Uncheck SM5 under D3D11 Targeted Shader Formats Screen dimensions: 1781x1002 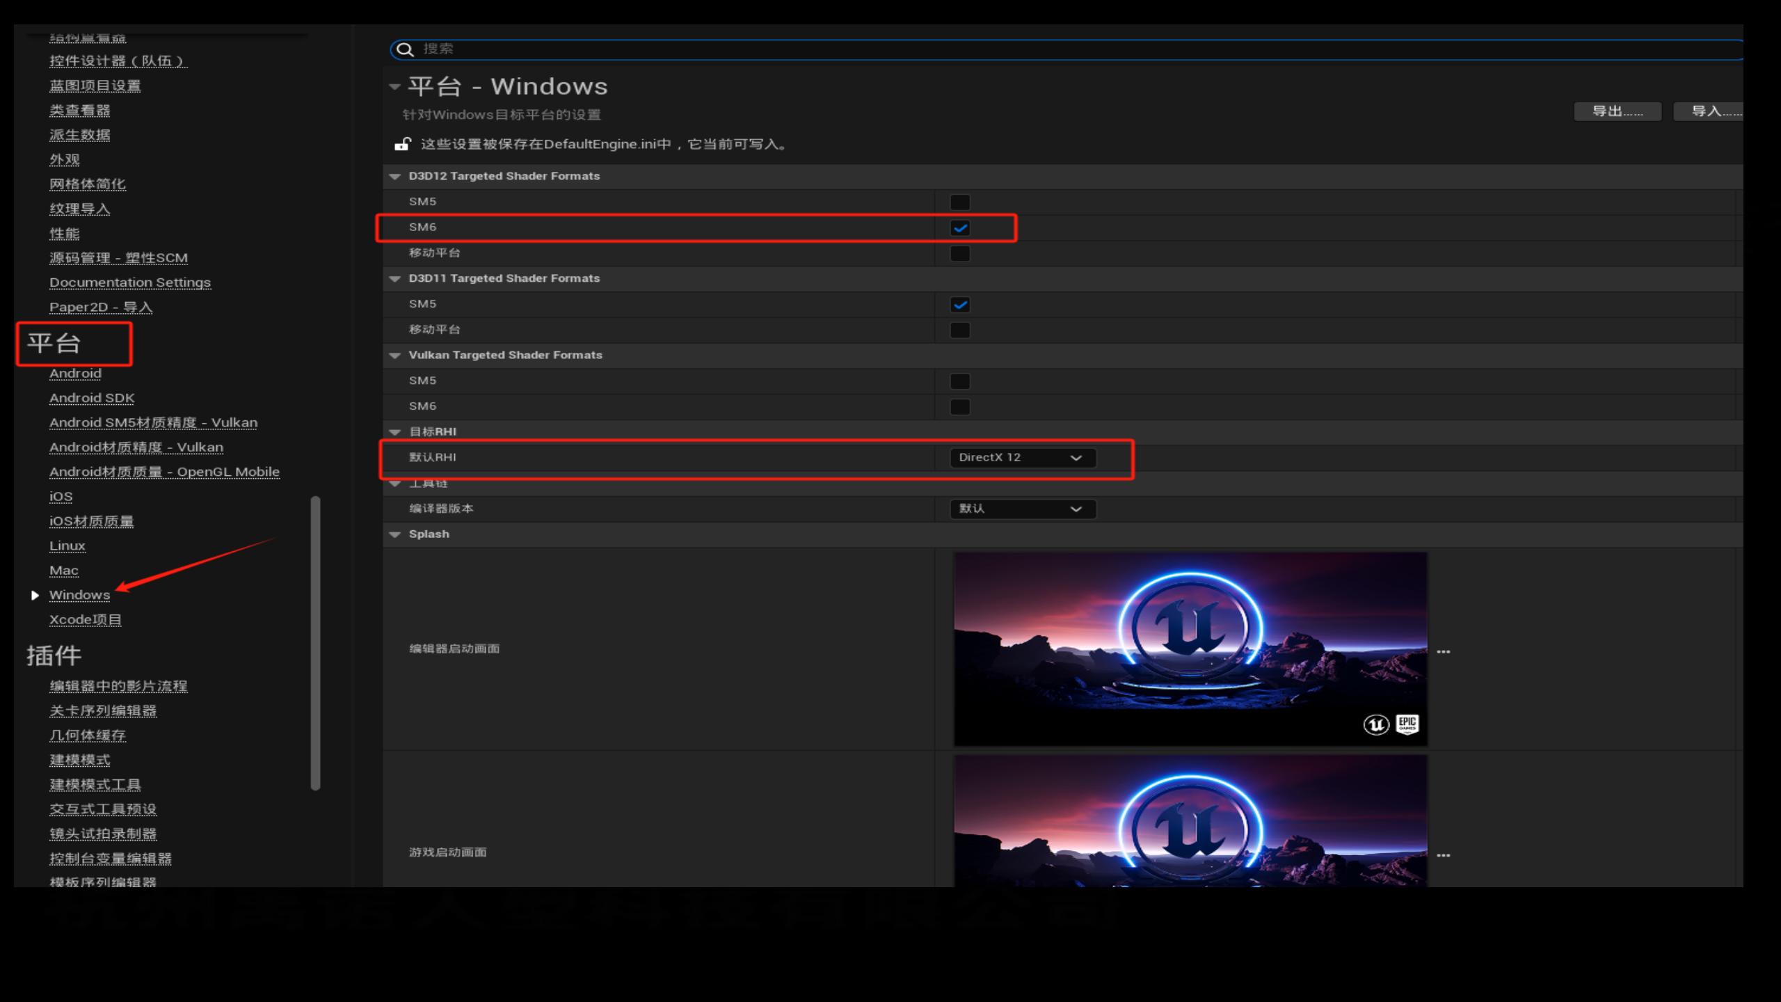[x=960, y=304]
